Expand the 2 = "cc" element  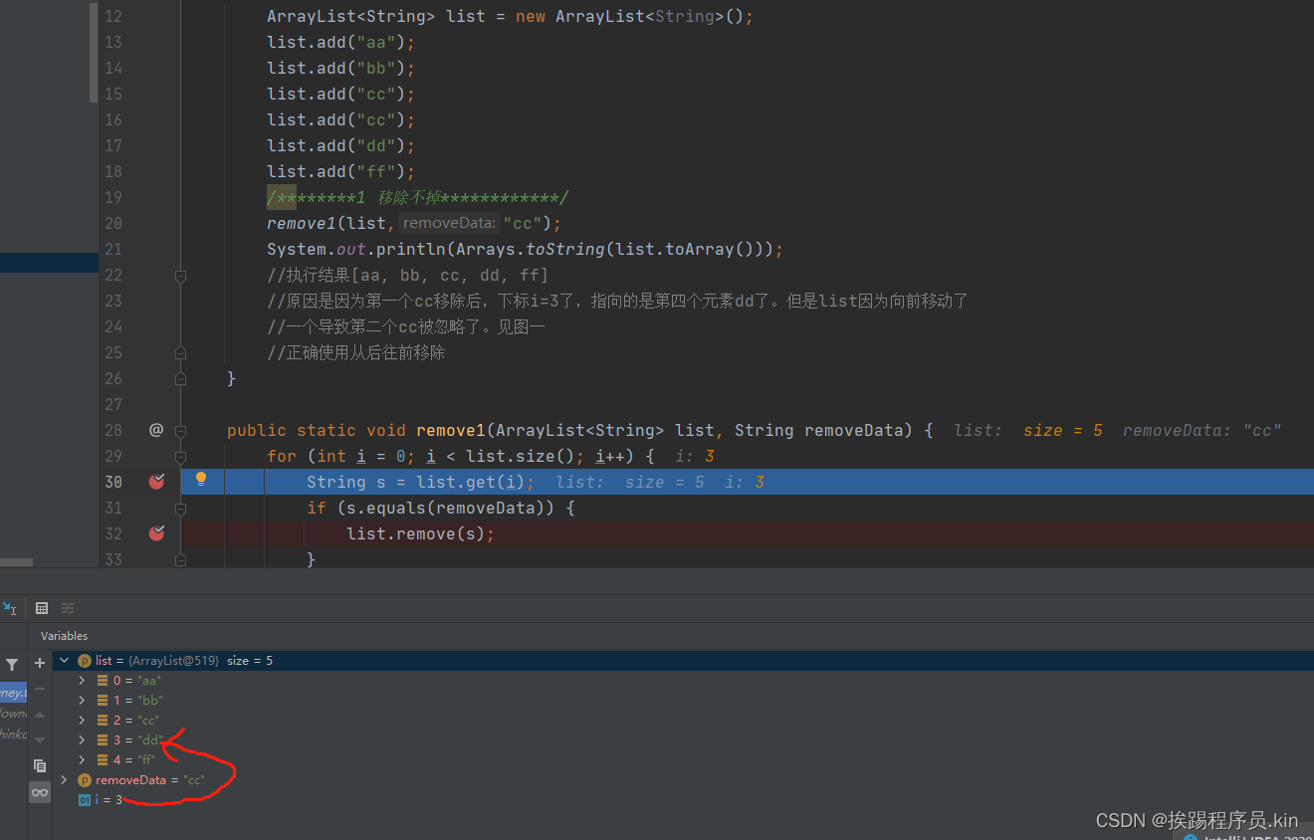coord(83,721)
